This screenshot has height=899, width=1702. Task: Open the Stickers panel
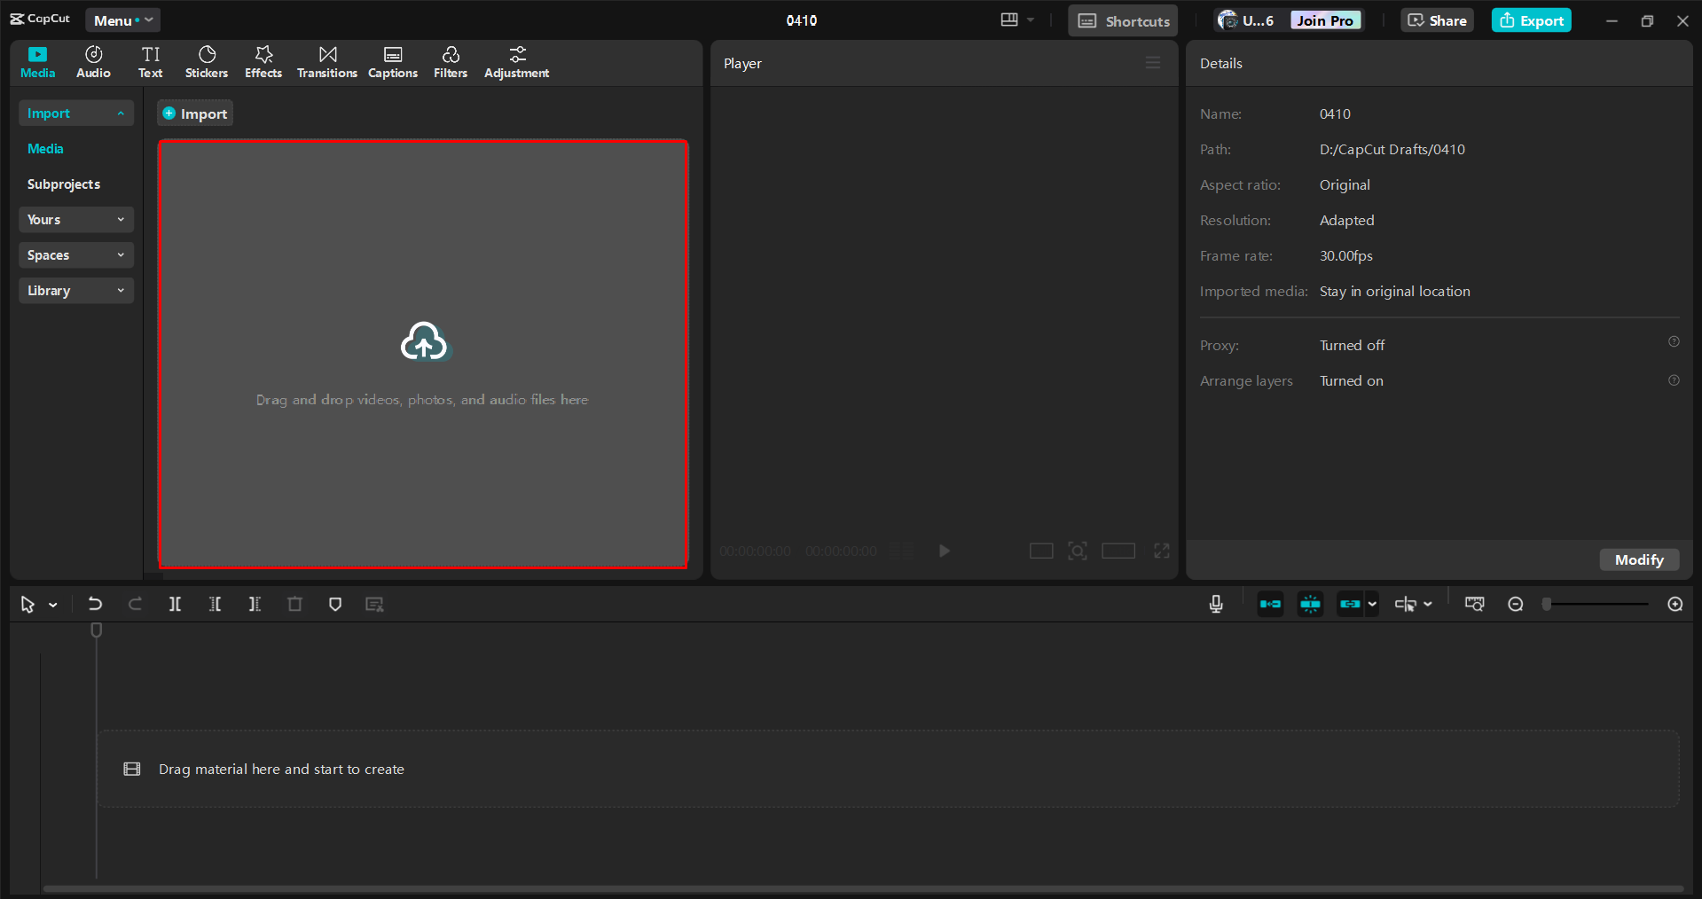point(206,61)
